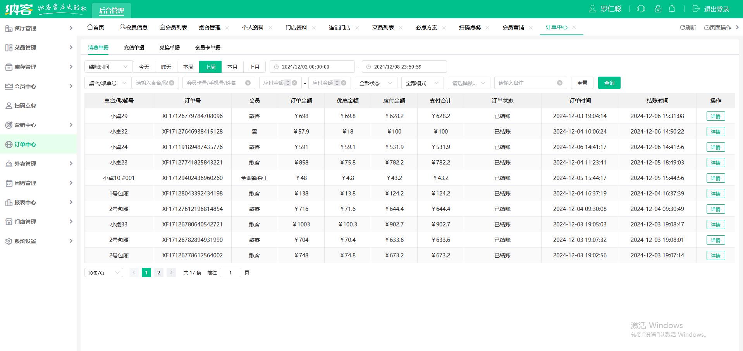
Task: Expand 系统设置 sidebar menu
Action: pos(38,241)
